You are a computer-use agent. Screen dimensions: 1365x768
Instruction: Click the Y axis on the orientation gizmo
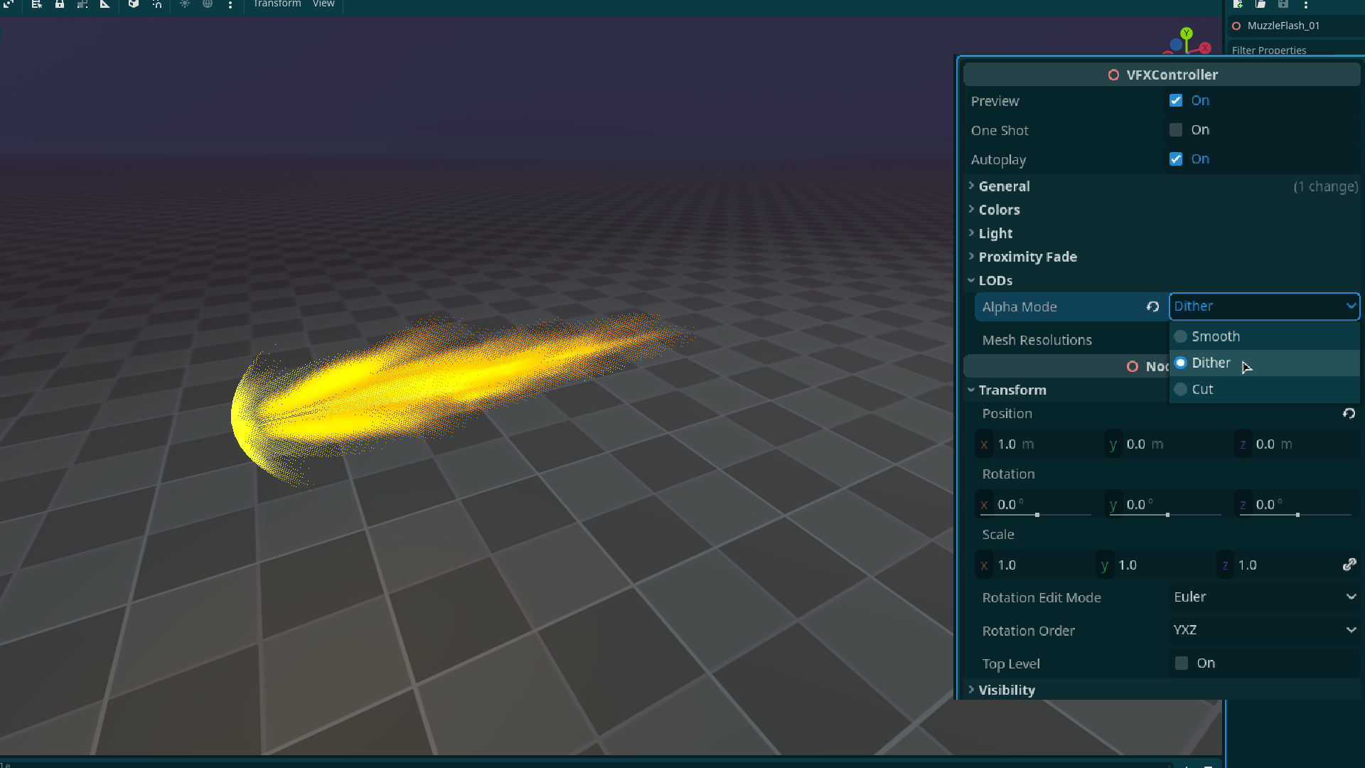pyautogui.click(x=1186, y=33)
